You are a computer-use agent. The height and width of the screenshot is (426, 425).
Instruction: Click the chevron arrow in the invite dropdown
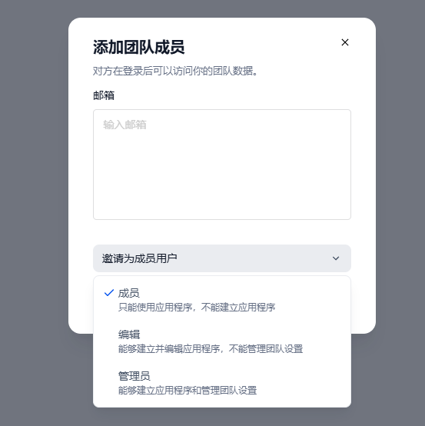336,258
